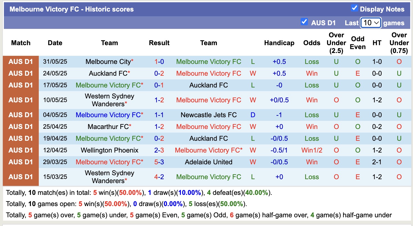The height and width of the screenshot is (226, 413).
Task: Uncheck the AUS D1 league filter checkbox
Action: coord(304,22)
